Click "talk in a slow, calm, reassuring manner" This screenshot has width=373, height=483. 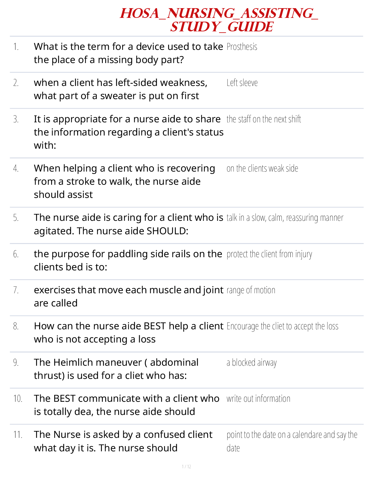coord(285,218)
